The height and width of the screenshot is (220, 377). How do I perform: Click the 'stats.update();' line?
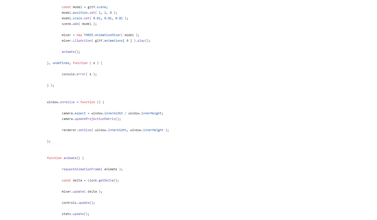pos(75,214)
